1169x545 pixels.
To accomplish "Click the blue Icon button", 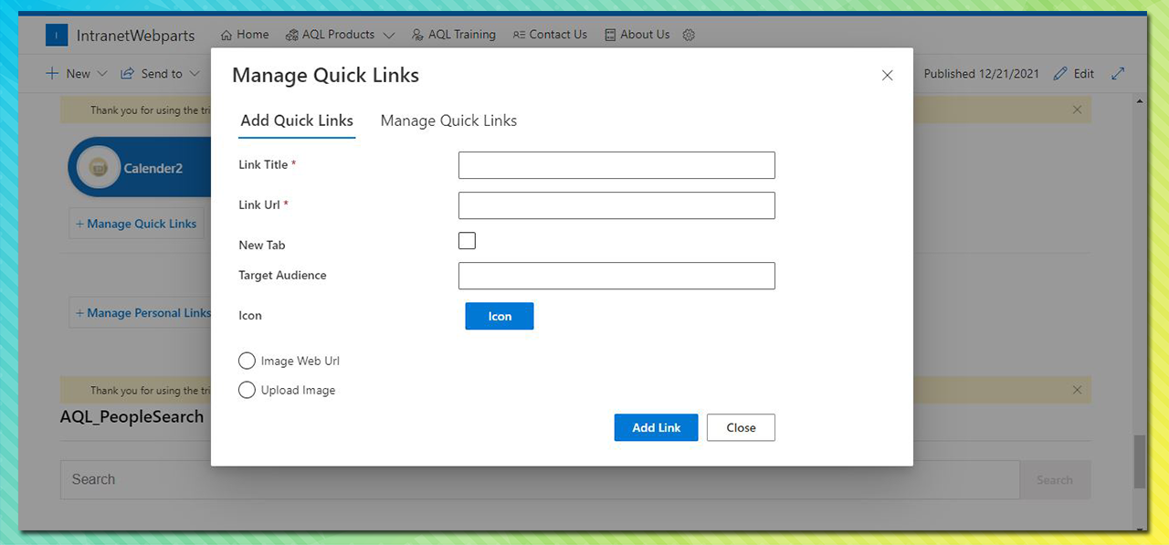I will [x=500, y=316].
